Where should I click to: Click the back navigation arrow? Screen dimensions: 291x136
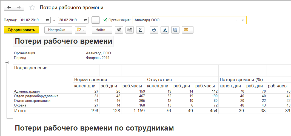click(x=9, y=7)
